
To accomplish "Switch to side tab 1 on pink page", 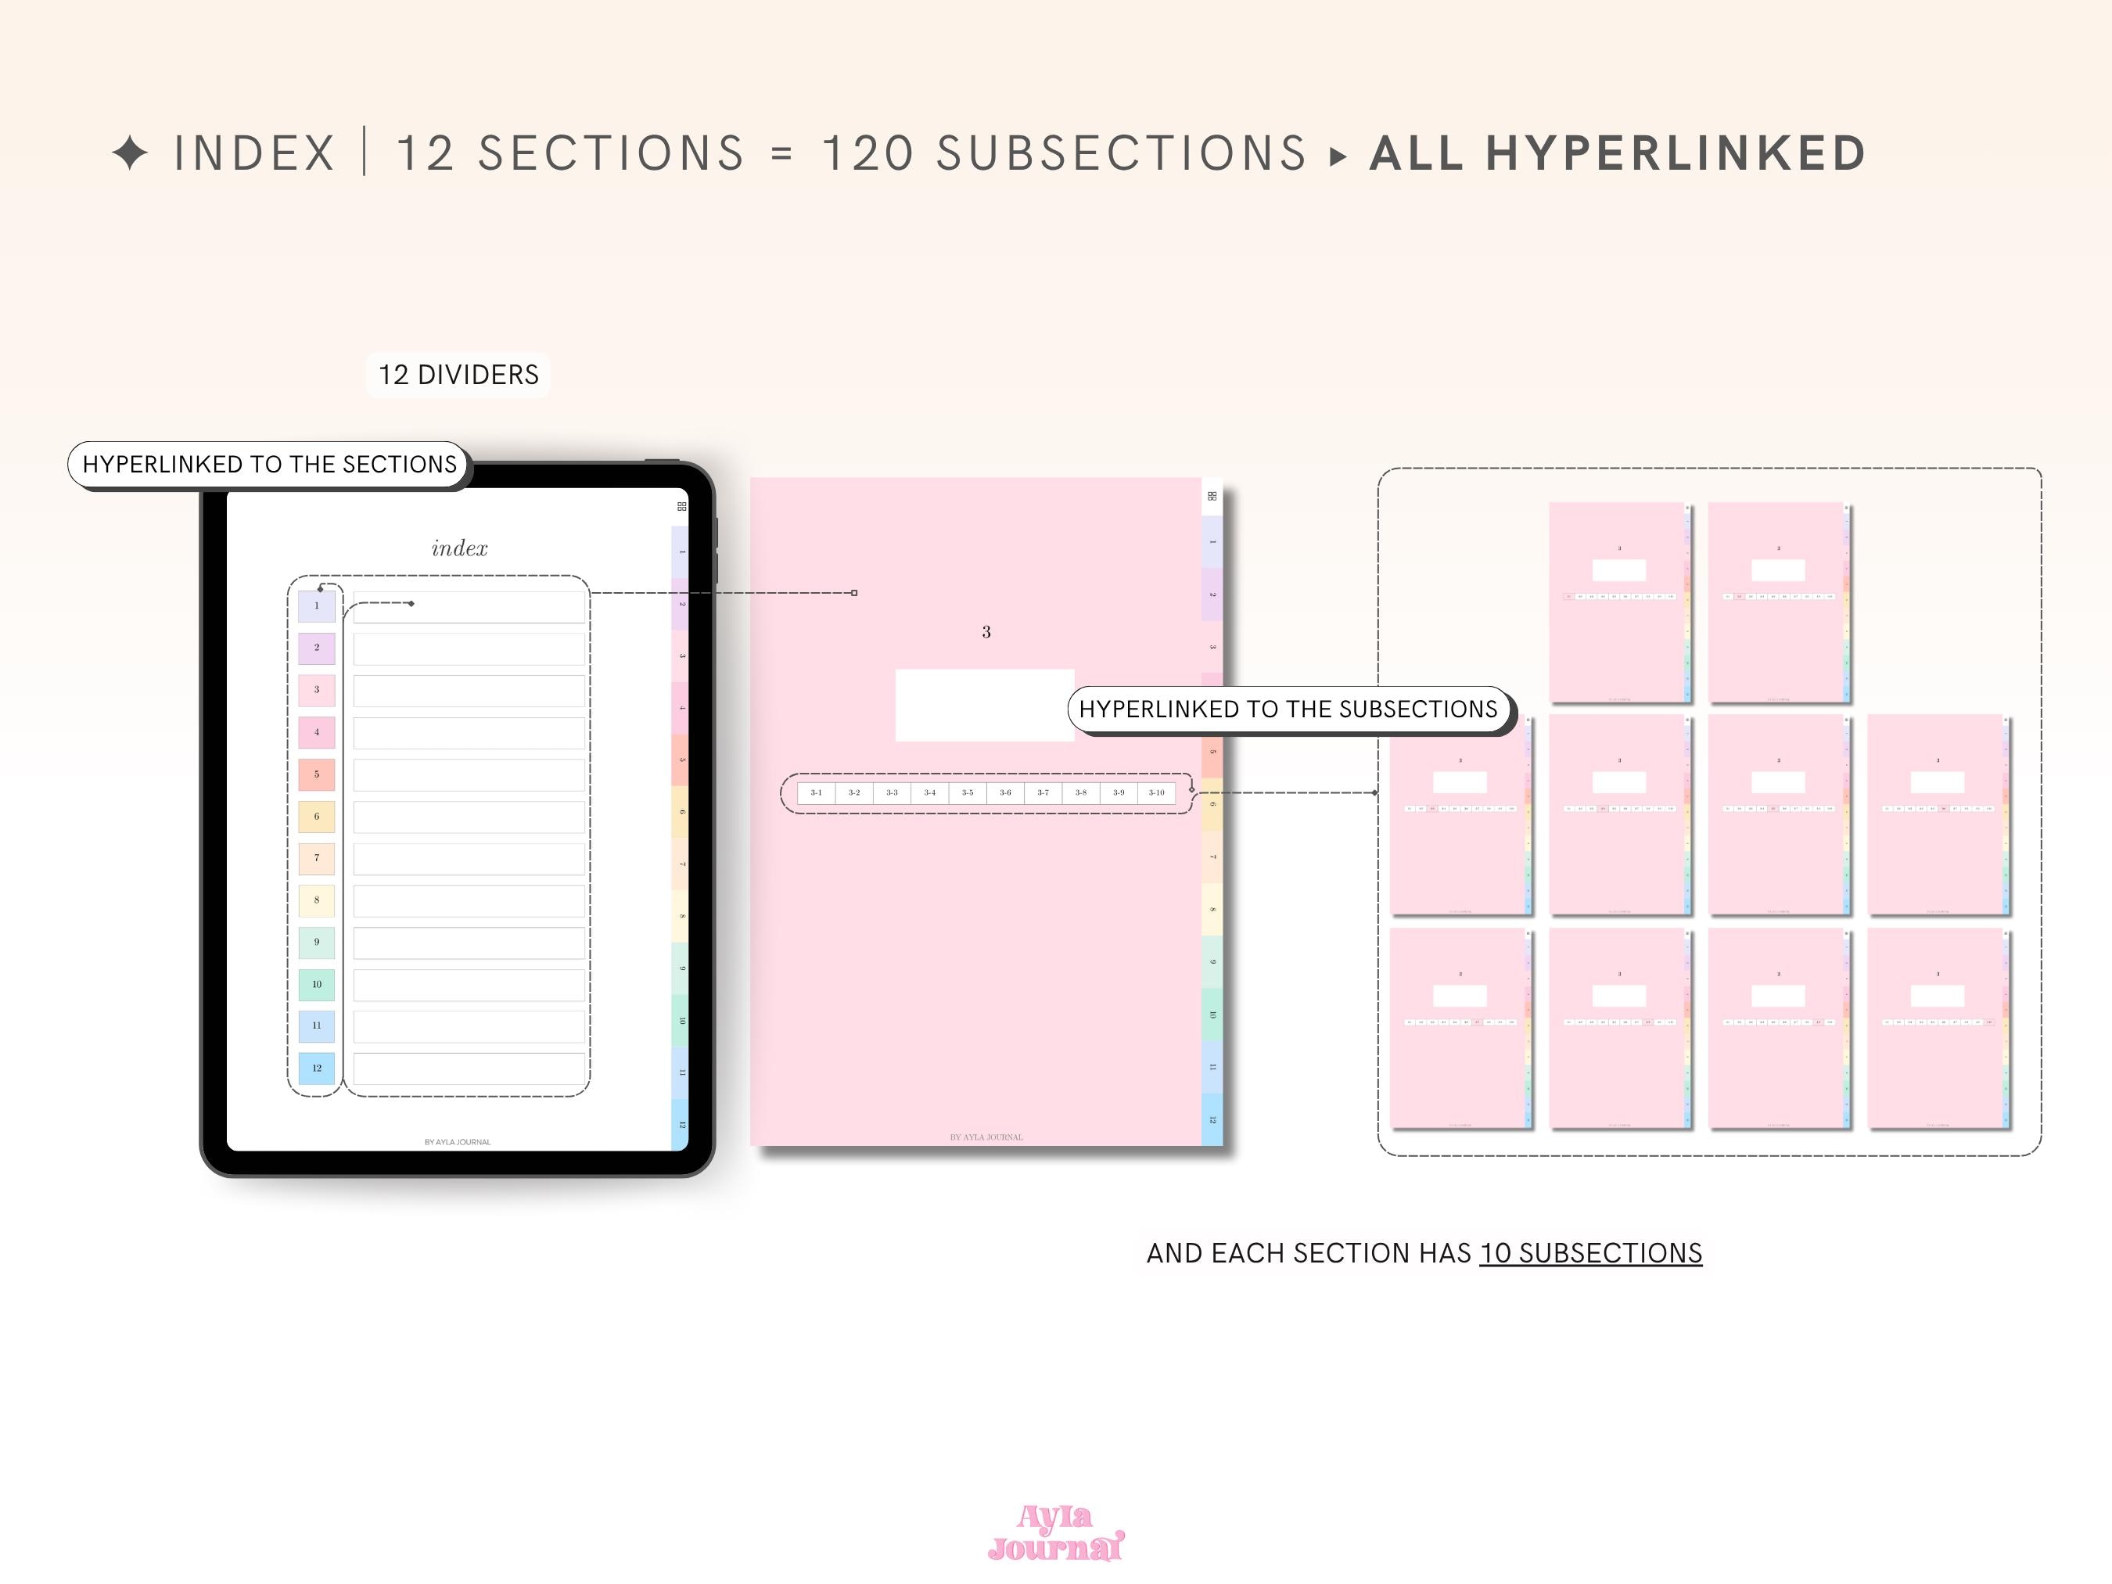I will coord(1212,541).
